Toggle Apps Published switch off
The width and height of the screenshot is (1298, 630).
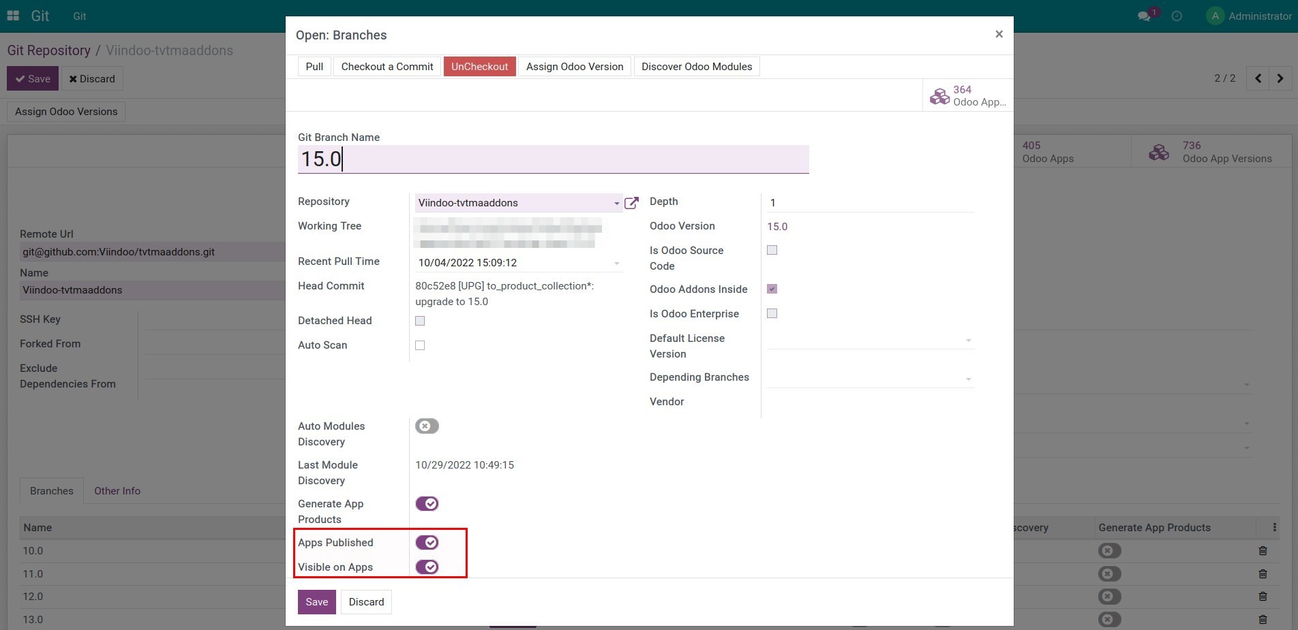pyautogui.click(x=427, y=543)
